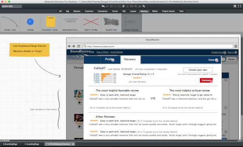Open the Text category

tap(181, 11)
